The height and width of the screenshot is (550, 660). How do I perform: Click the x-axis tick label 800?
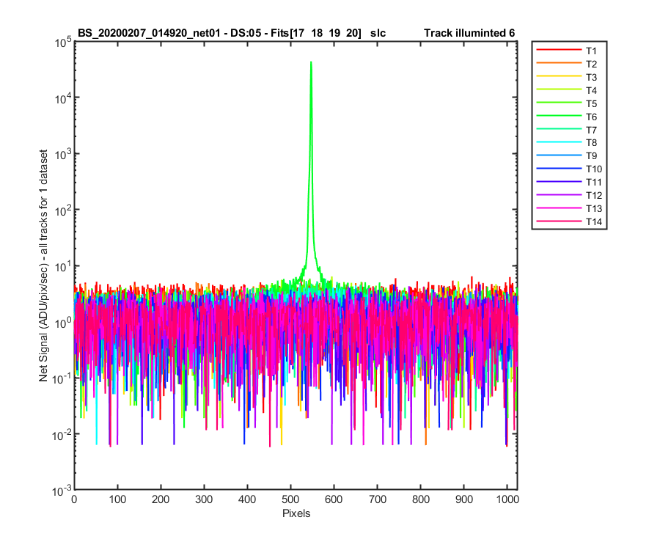pyautogui.click(x=420, y=499)
